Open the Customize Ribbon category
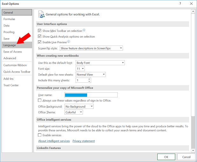This screenshot has width=197, height=162. click(x=17, y=65)
